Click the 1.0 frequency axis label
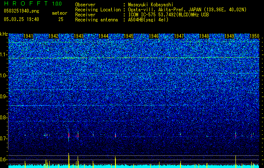Viewport: 264px width, 168px height. click(x=3, y=76)
